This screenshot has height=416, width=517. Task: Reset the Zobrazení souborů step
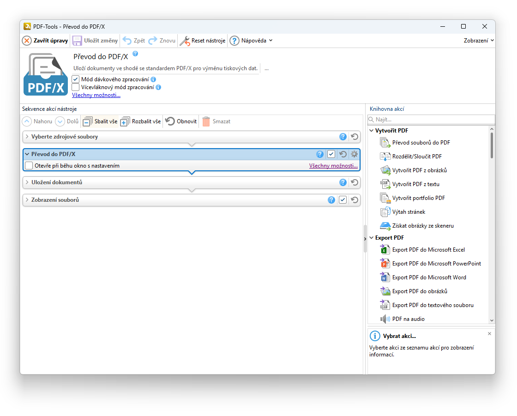pos(355,200)
